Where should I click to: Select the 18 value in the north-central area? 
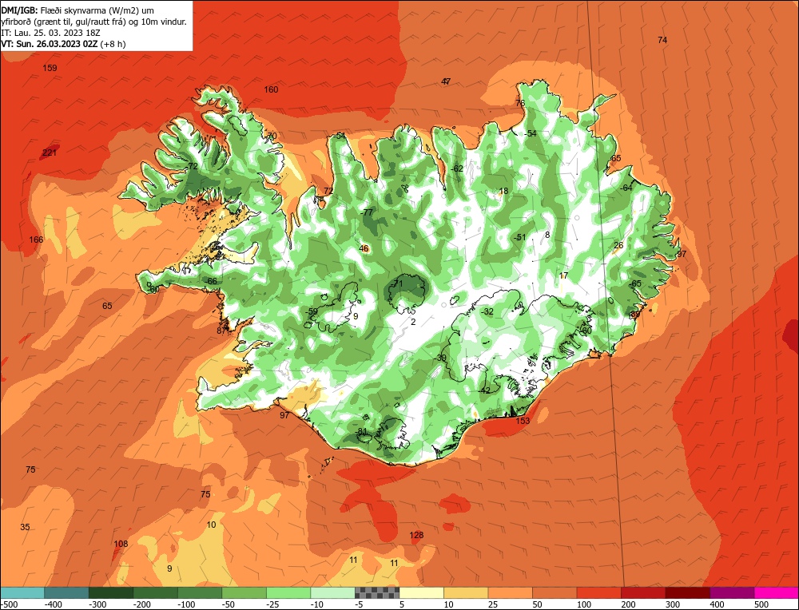click(x=503, y=192)
